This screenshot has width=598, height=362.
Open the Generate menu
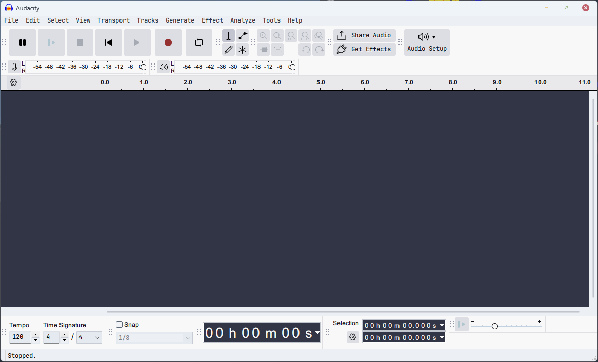click(180, 20)
